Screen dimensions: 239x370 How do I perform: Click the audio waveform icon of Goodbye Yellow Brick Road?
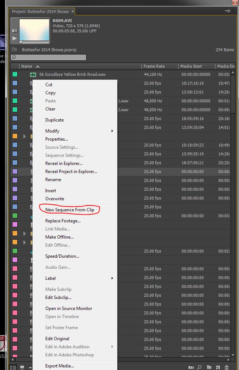click(x=33, y=75)
